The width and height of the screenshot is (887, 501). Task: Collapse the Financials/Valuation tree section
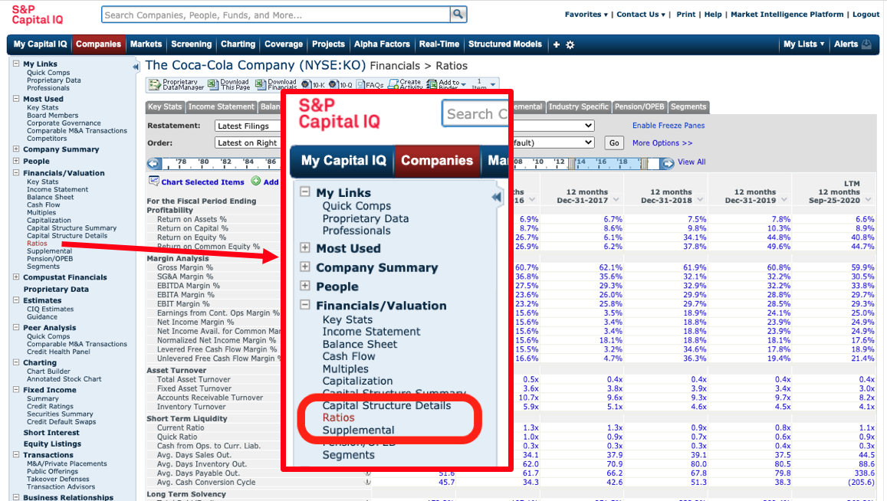click(x=16, y=173)
